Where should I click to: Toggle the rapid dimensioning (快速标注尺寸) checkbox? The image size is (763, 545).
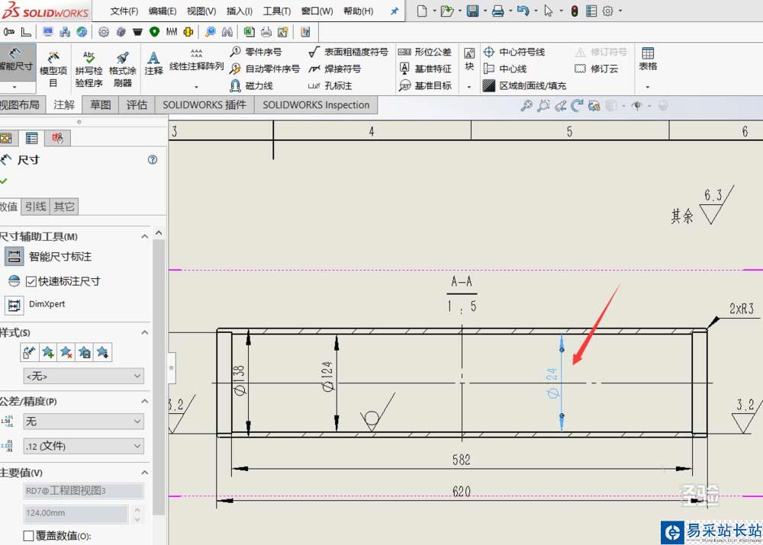tap(31, 281)
